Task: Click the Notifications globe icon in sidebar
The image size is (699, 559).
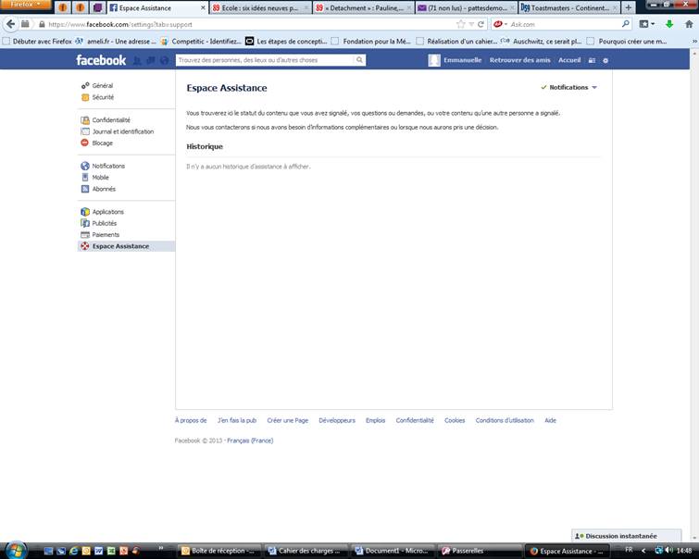Action: [84, 166]
